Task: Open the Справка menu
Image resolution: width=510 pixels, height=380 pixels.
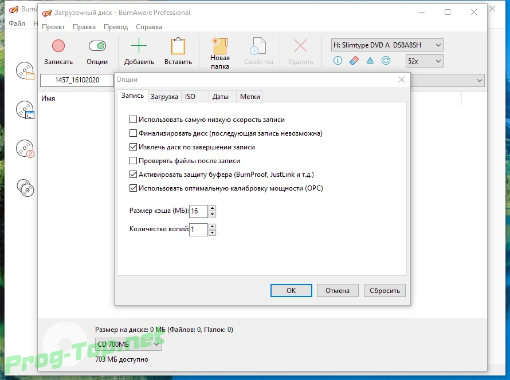Action: pyautogui.click(x=149, y=27)
